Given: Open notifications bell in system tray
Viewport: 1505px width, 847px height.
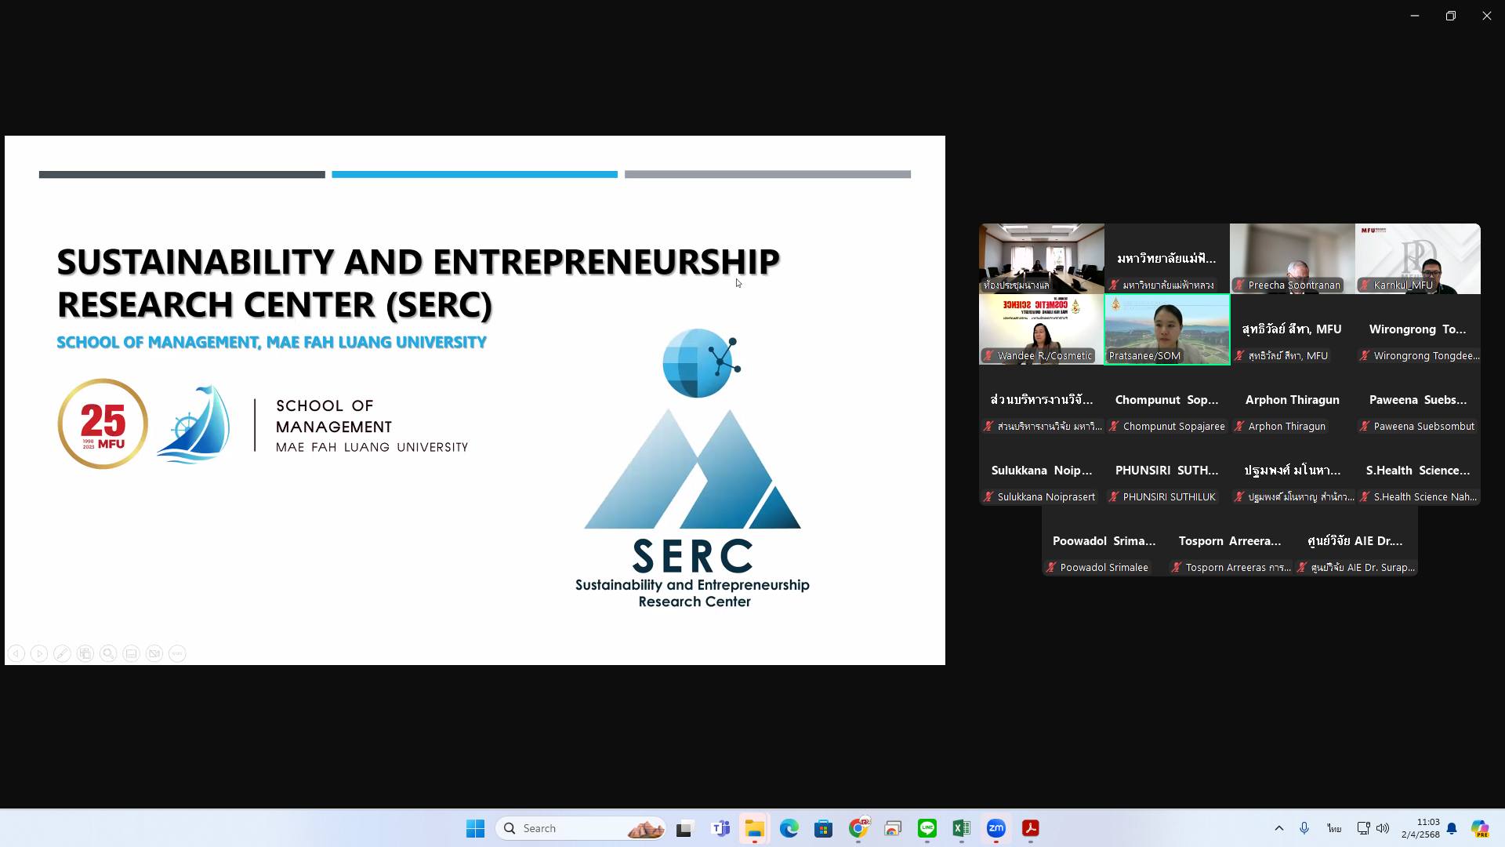Looking at the screenshot, I should [1452, 828].
